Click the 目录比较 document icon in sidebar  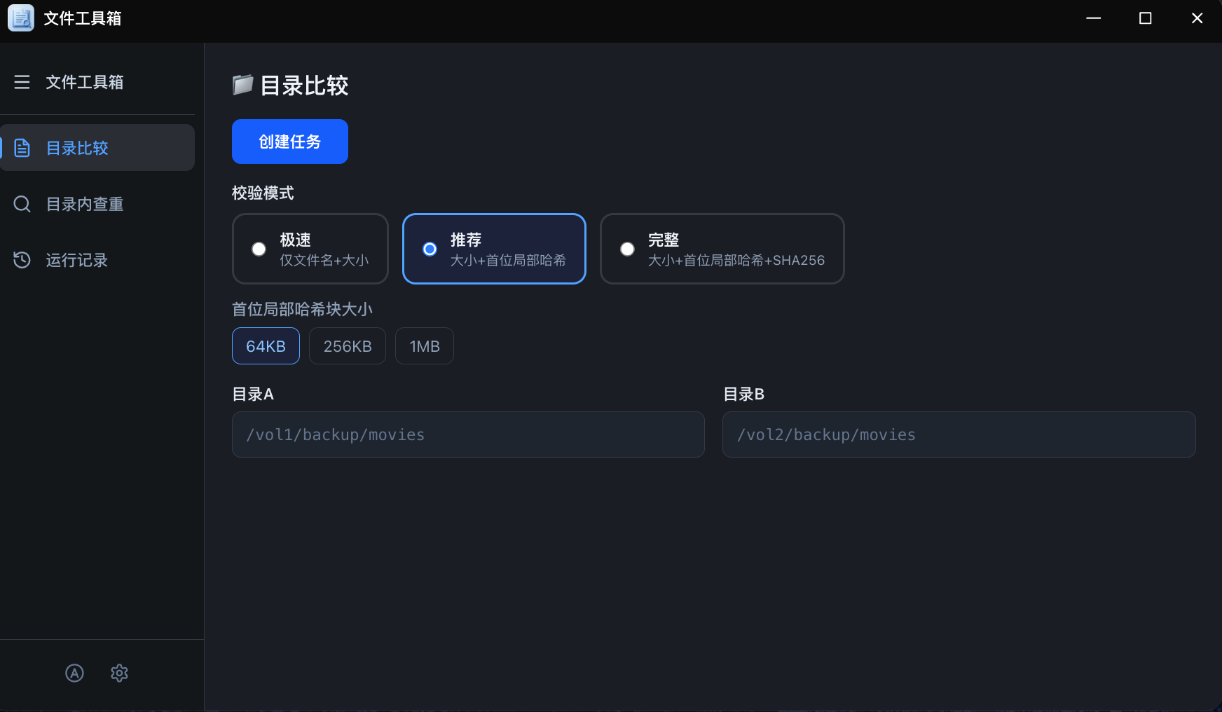tap(22, 148)
